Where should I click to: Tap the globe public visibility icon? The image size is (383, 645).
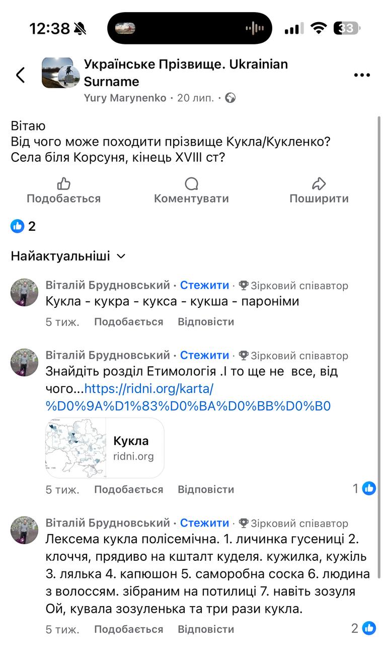pyautogui.click(x=231, y=98)
